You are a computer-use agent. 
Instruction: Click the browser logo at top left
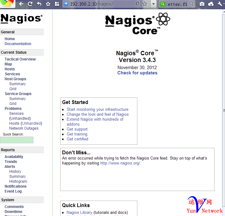coord(7,3)
